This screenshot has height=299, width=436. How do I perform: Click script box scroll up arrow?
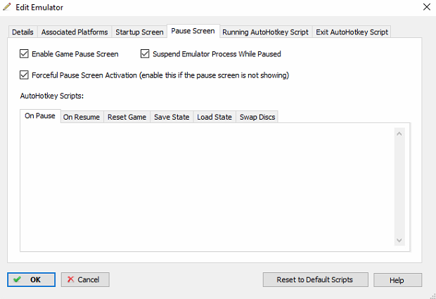(x=399, y=134)
